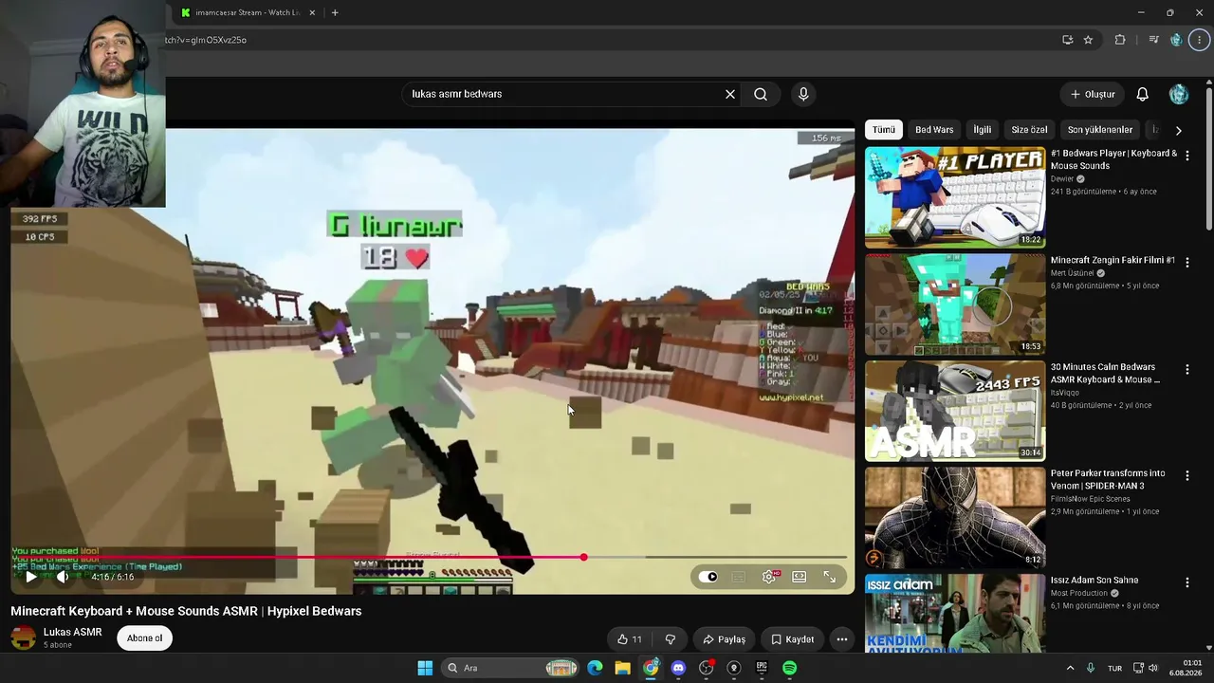Seek the video using the red progress bar
Screen dimensions: 1214x683
[x=429, y=558]
